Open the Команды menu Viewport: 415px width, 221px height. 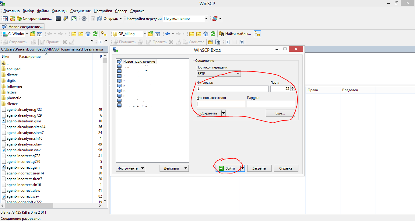(60, 11)
